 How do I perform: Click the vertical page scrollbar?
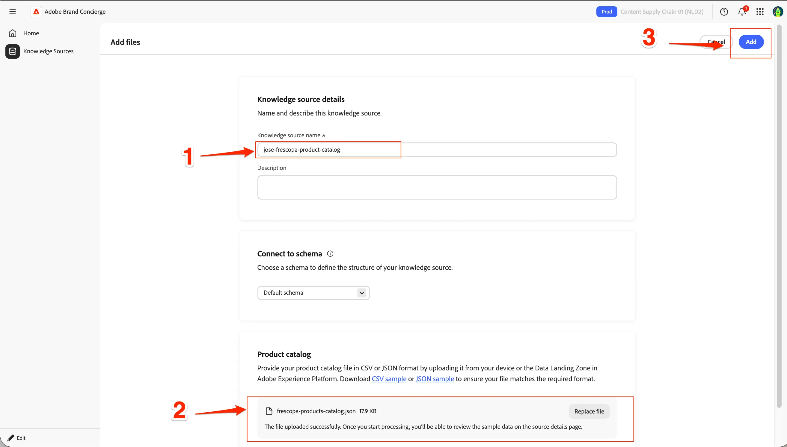[779, 216]
